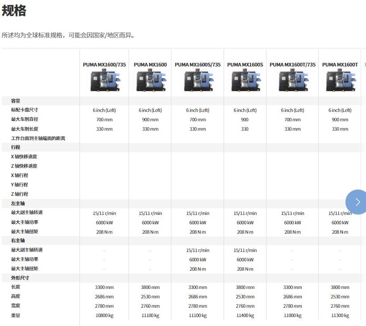This screenshot has height=326, width=366.
Task: Click the 重量 row label
Action: pos(16,315)
